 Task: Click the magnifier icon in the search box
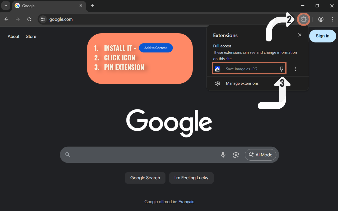point(68,155)
